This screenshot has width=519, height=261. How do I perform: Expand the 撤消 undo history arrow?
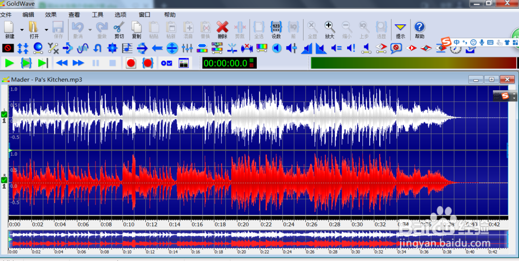(90, 30)
